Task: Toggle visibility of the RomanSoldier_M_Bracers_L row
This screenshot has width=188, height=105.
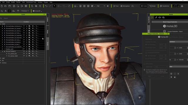Action: (x=24, y=26)
